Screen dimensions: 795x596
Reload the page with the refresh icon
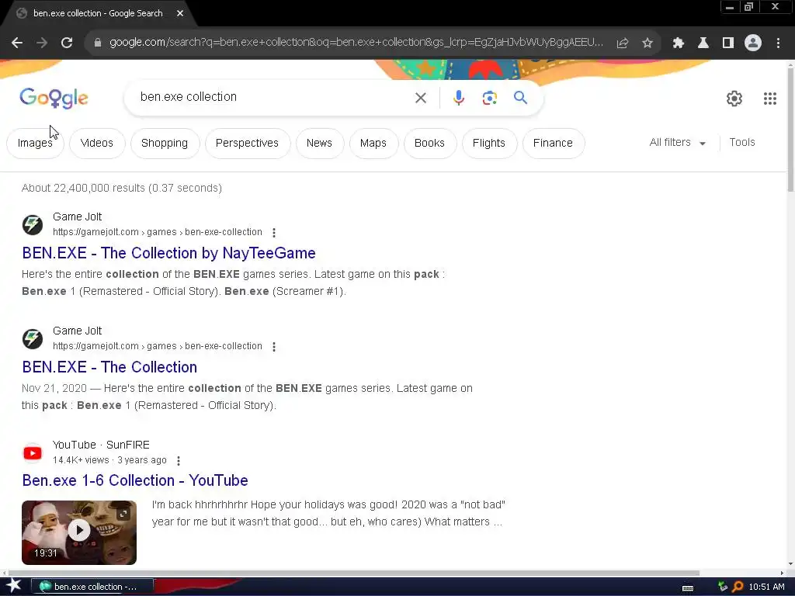point(67,43)
